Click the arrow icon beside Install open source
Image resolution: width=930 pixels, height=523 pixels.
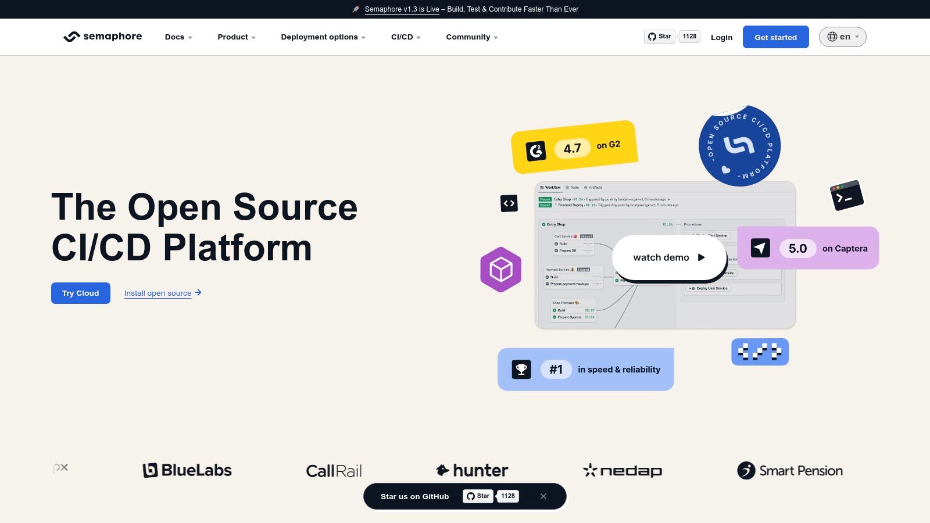click(x=198, y=292)
